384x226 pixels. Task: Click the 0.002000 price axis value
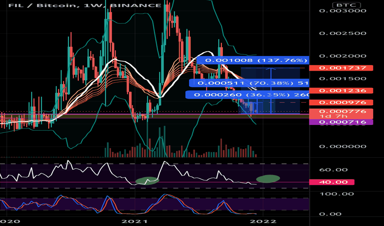pos(343,56)
